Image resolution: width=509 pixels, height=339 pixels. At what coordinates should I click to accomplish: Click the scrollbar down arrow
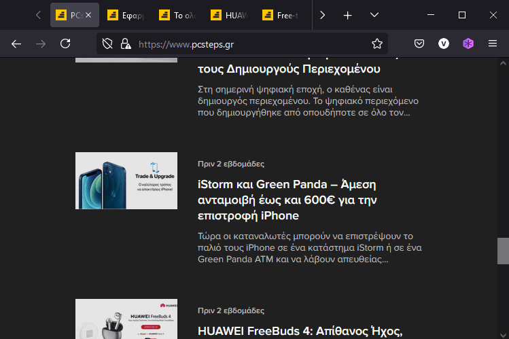pyautogui.click(x=503, y=335)
